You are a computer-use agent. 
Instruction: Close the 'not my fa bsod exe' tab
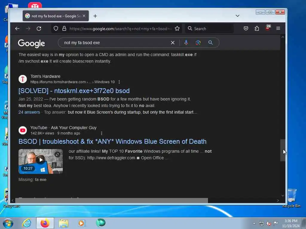(x=84, y=16)
